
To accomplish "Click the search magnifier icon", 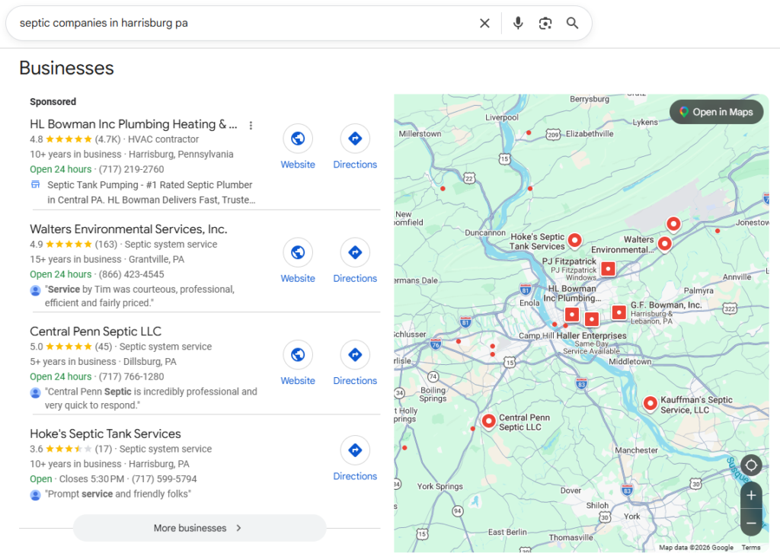I will click(572, 24).
